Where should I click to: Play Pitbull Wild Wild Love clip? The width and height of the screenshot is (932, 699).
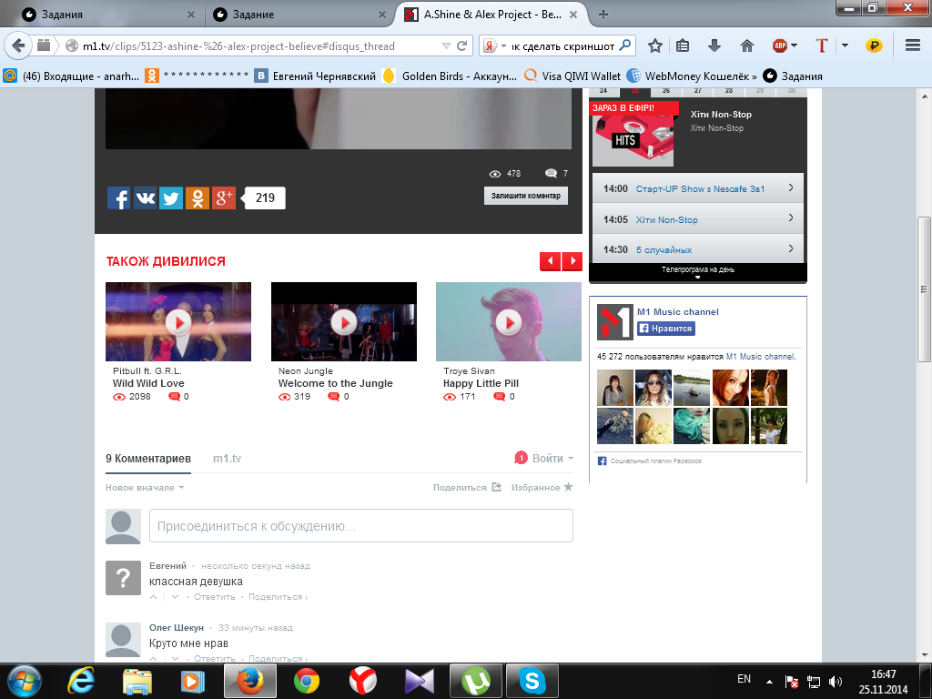[x=178, y=322]
